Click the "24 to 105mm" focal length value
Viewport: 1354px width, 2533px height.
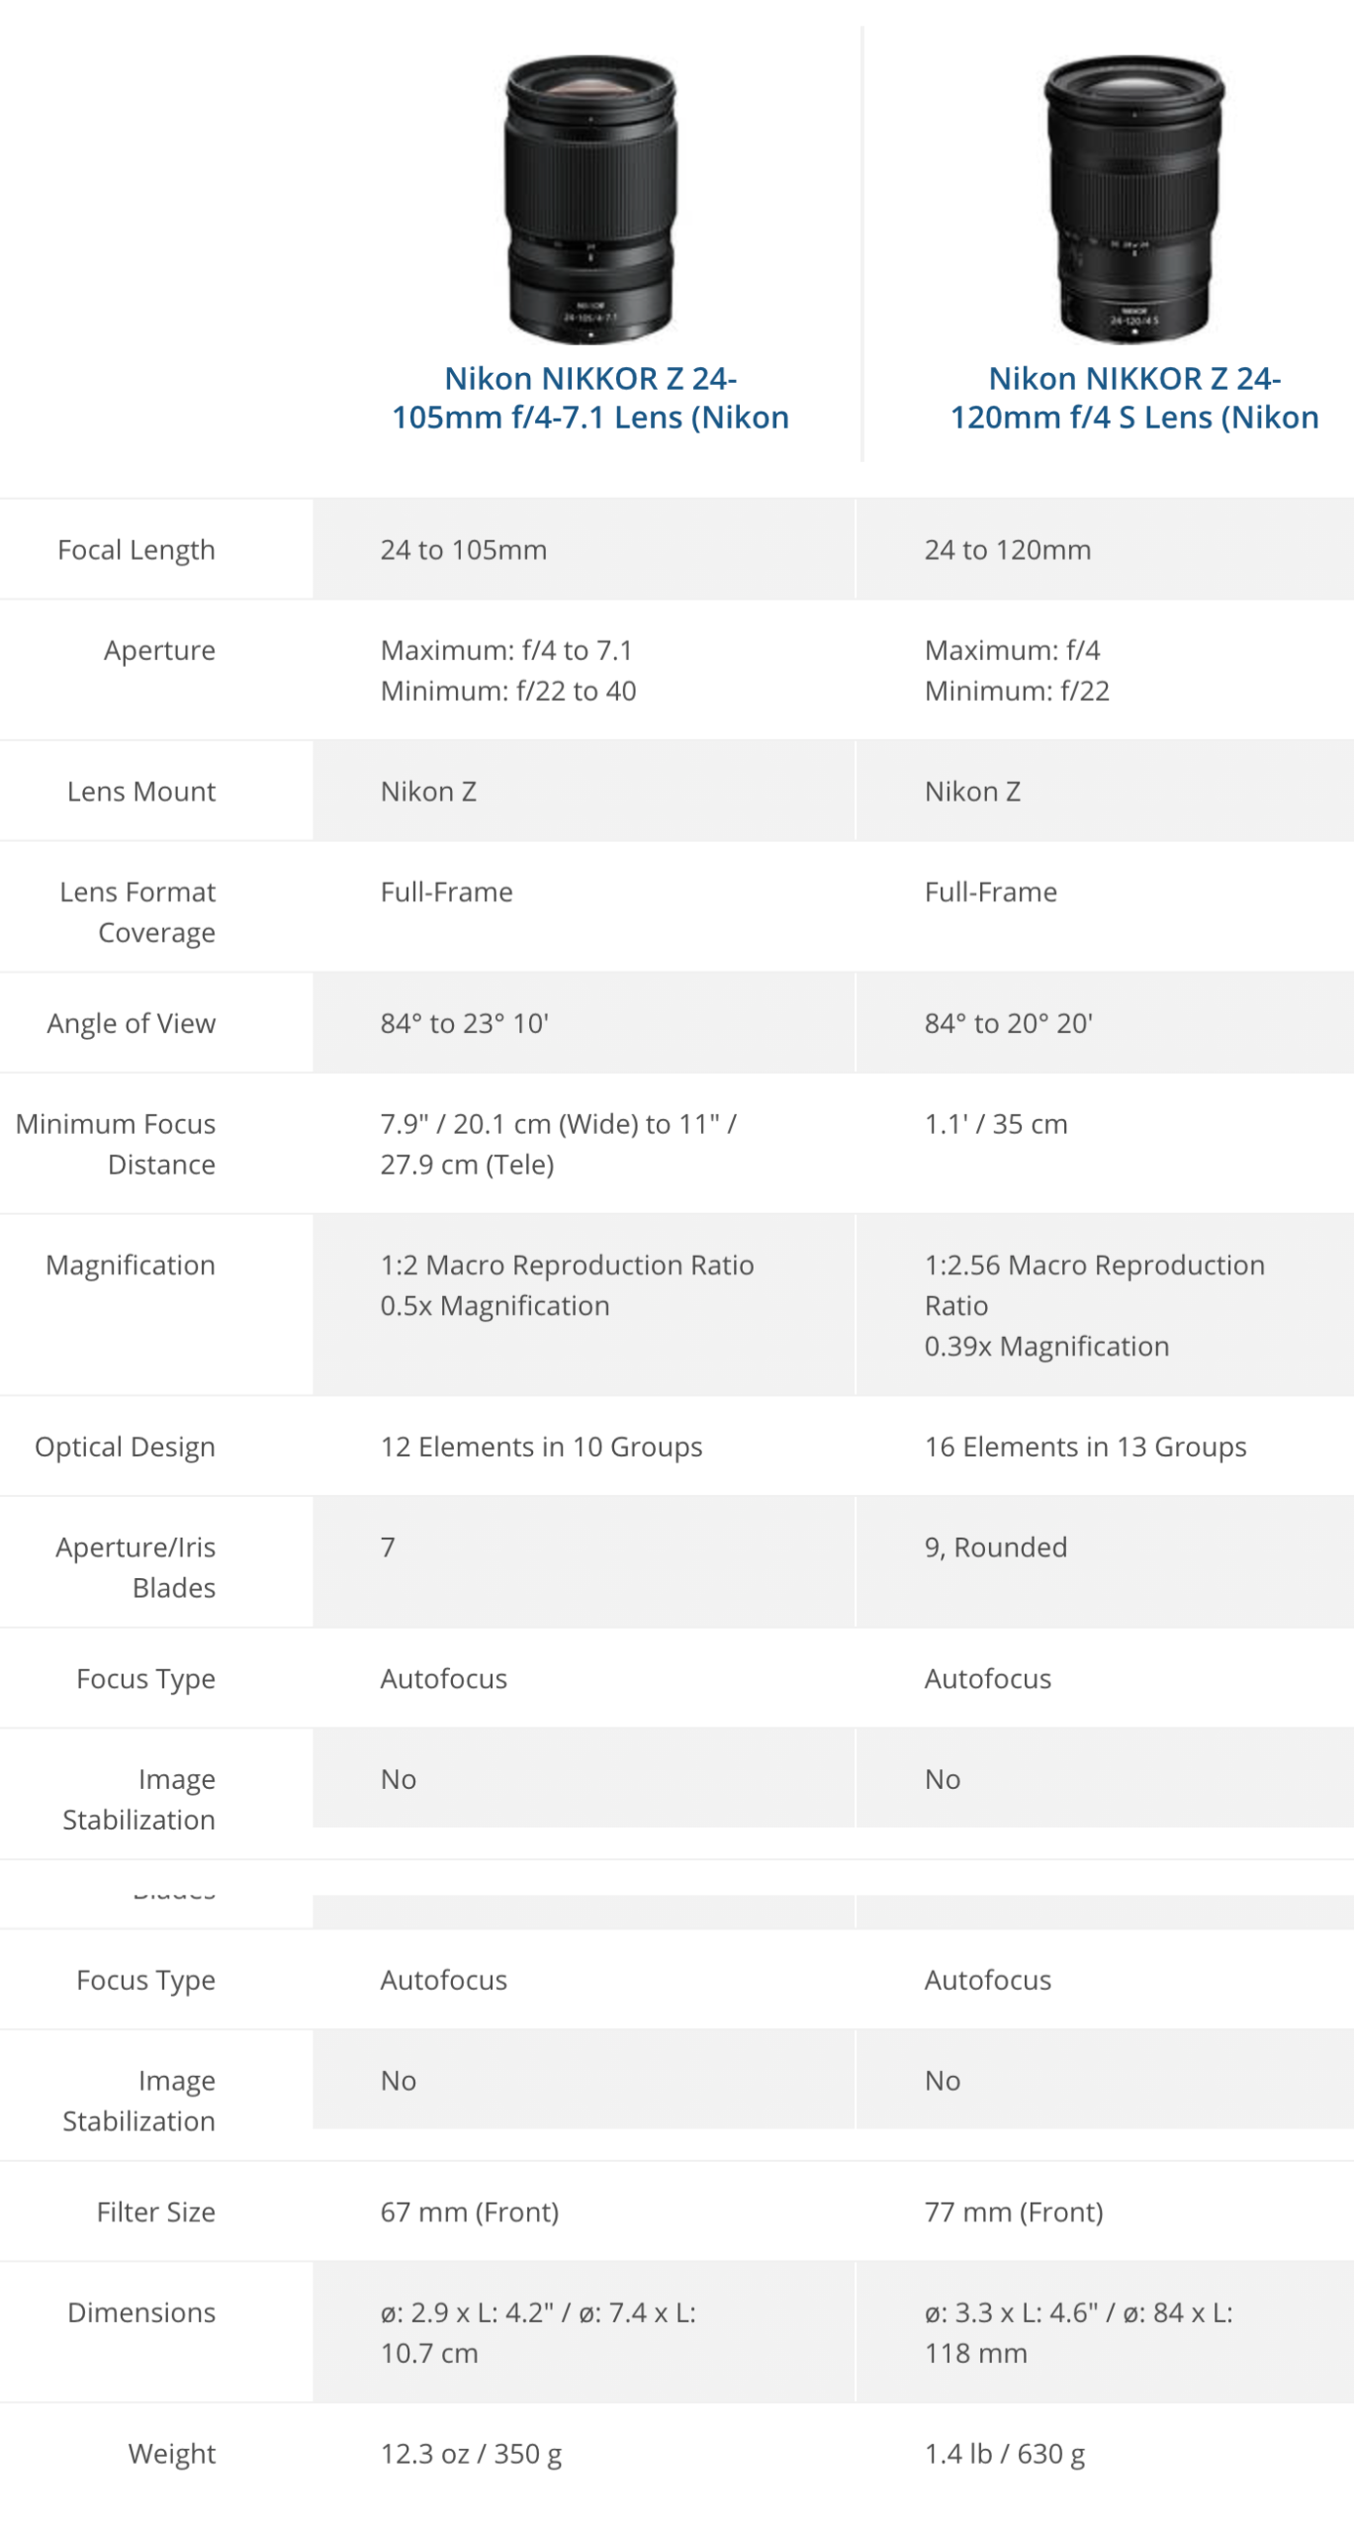[x=463, y=550]
